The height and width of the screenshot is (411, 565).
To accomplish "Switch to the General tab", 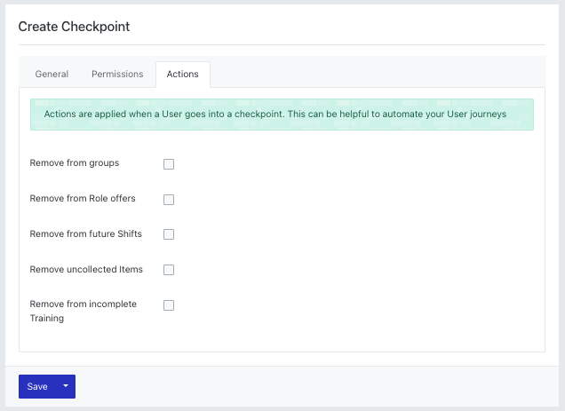I will pyautogui.click(x=52, y=75).
